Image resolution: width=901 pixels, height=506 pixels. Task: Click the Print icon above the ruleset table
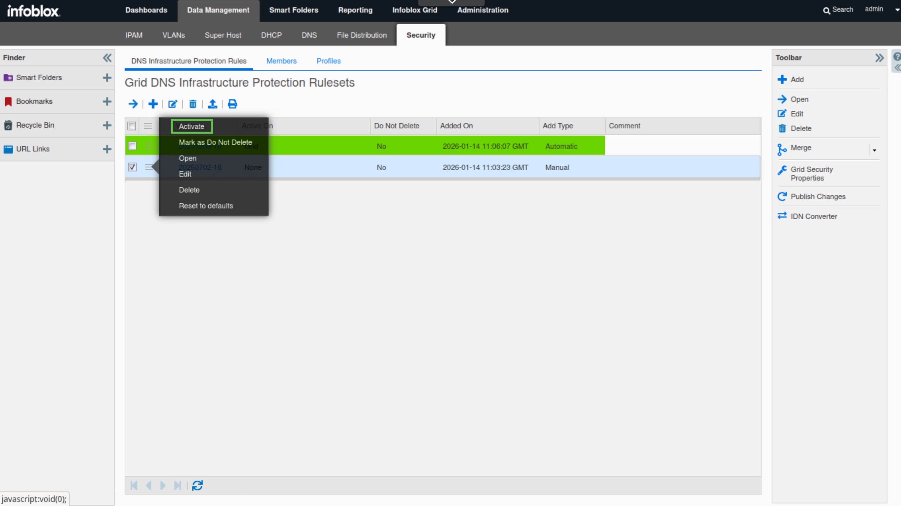[x=232, y=104]
